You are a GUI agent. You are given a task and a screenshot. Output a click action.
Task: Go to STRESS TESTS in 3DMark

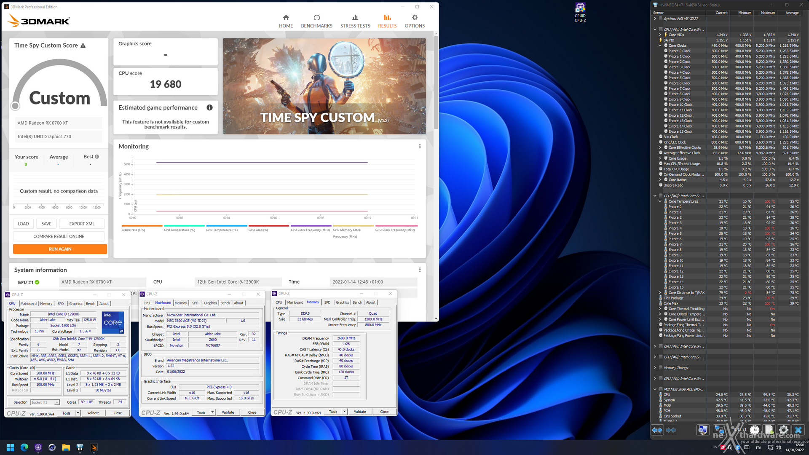[x=355, y=21]
